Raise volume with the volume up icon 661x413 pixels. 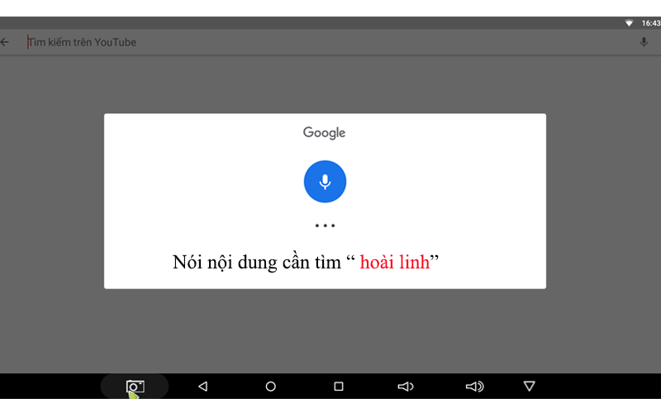474,386
